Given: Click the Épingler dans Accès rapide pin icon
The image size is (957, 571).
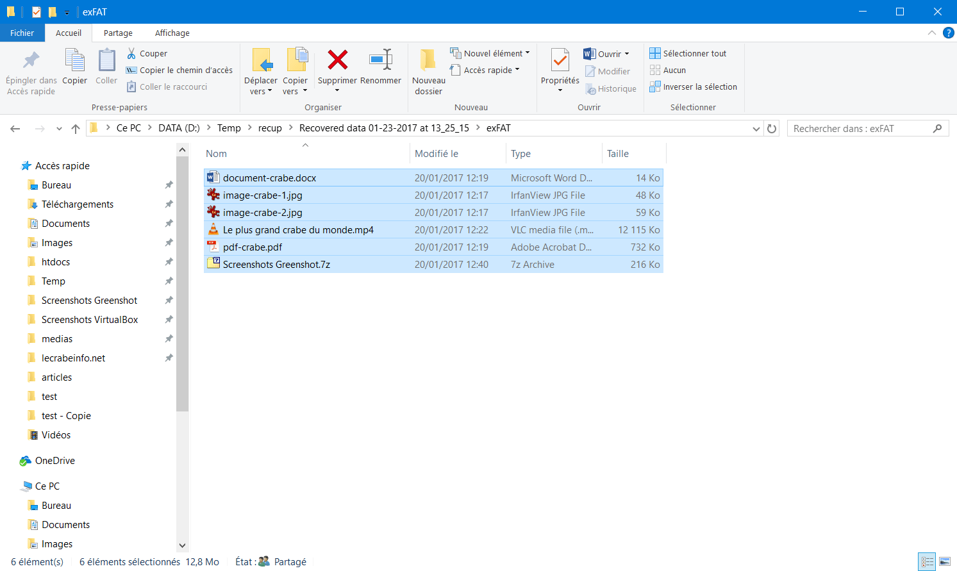Looking at the screenshot, I should tap(31, 61).
